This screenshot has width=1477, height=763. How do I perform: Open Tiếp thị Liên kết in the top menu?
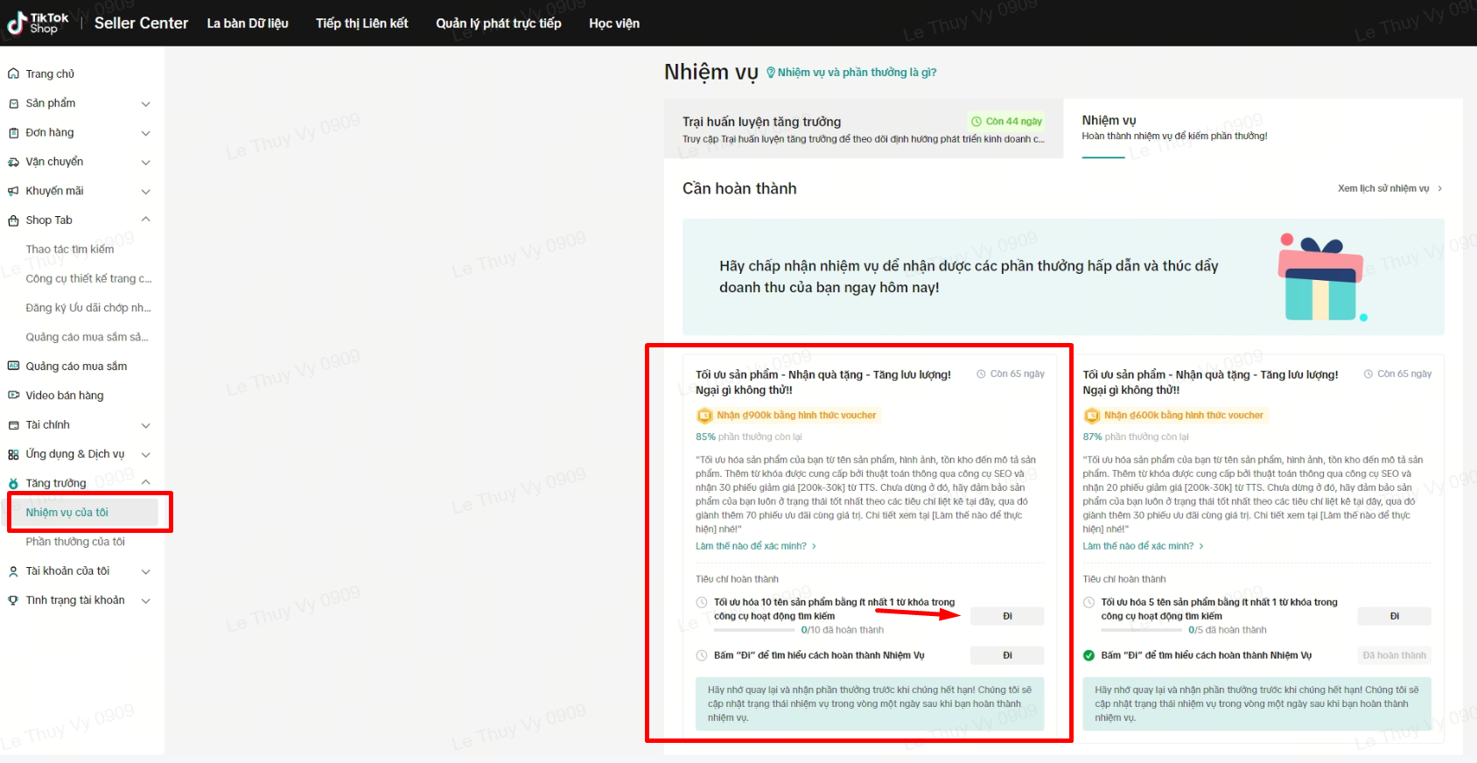coord(362,24)
